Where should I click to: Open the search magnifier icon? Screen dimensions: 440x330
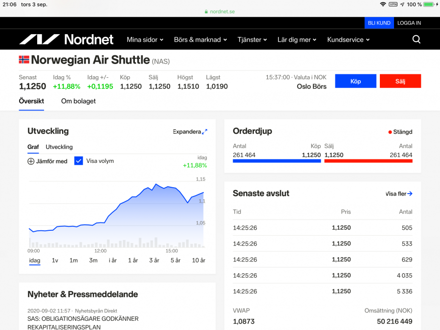pyautogui.click(x=416, y=40)
